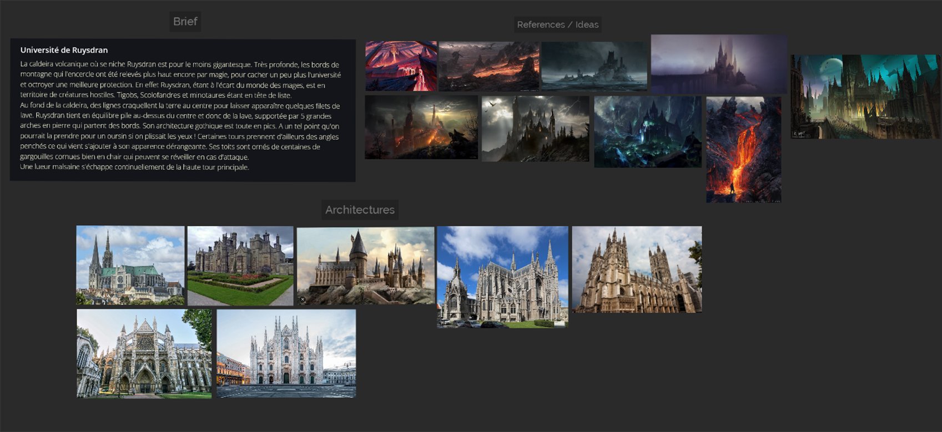Click the castle with orange fire glow image

tap(421, 127)
